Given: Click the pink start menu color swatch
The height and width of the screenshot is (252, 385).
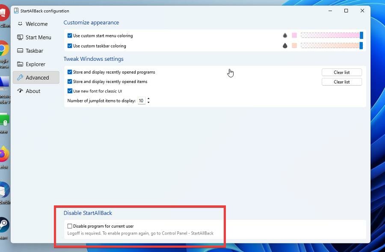Looking at the screenshot, I should (x=294, y=36).
